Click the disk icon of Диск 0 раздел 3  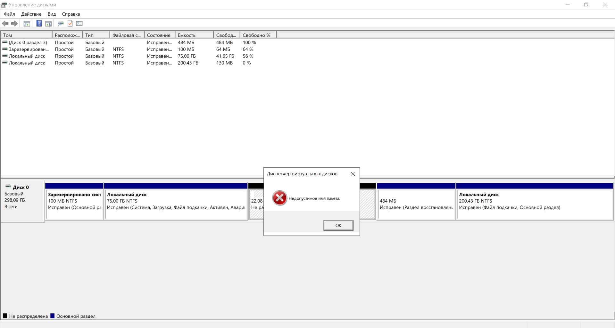pos(4,42)
